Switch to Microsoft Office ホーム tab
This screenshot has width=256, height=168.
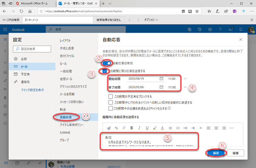(34, 3)
